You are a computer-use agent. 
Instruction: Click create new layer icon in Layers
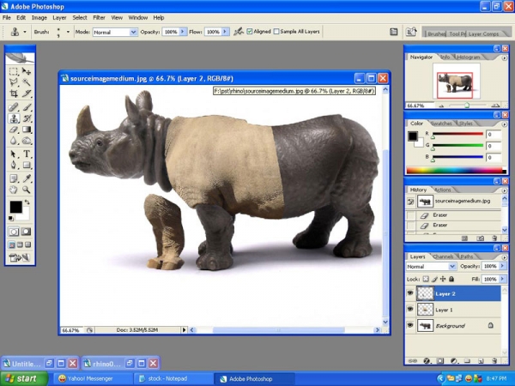(481, 361)
